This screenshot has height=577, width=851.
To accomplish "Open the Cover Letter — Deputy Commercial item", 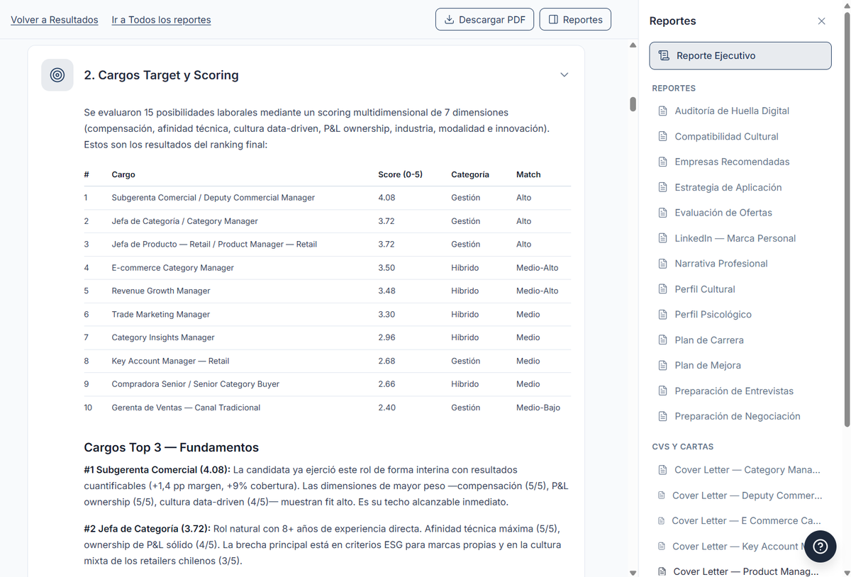I will coord(747,495).
